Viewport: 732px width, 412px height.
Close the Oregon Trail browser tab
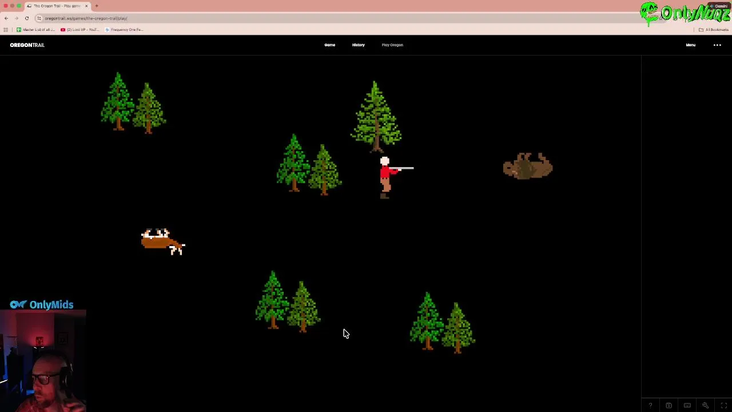pos(86,6)
